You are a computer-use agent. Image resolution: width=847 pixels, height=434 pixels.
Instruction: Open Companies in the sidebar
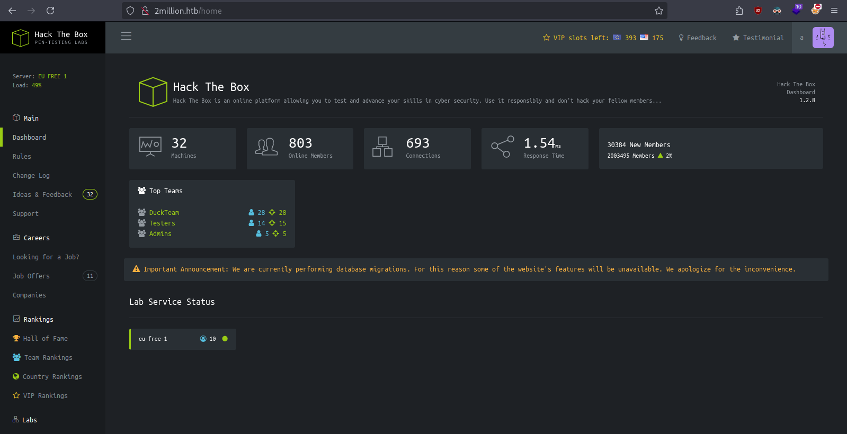[x=29, y=295]
